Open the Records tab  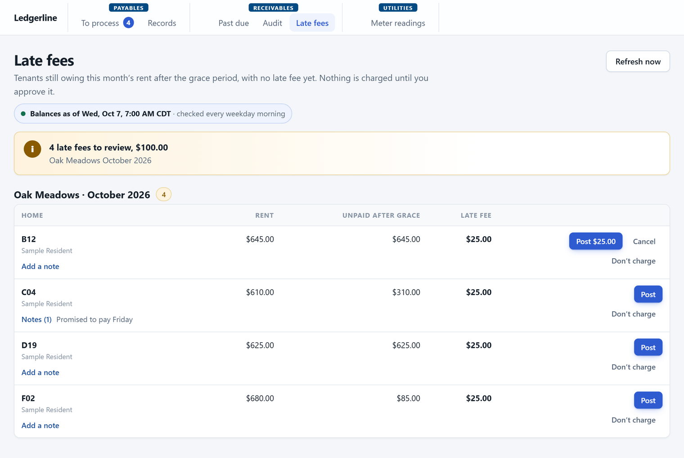coord(162,23)
